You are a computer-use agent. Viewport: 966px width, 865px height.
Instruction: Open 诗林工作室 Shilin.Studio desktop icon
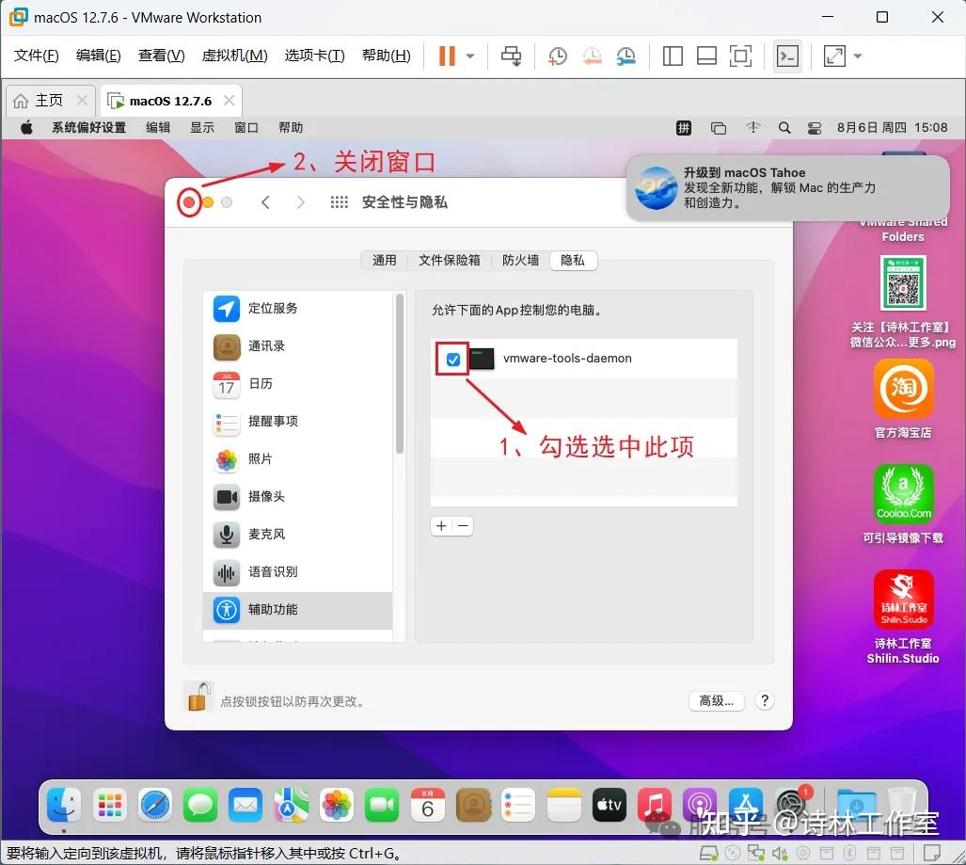coord(903,617)
